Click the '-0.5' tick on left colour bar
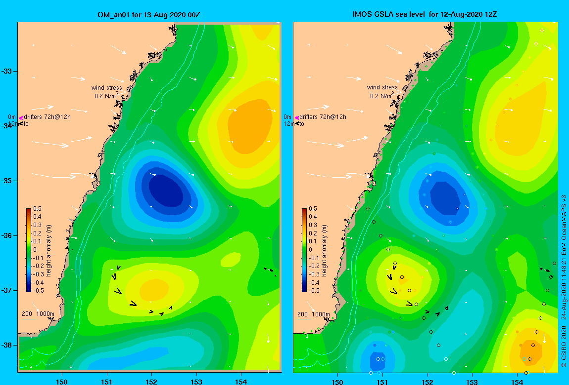This screenshot has width=569, height=385. coord(39,291)
